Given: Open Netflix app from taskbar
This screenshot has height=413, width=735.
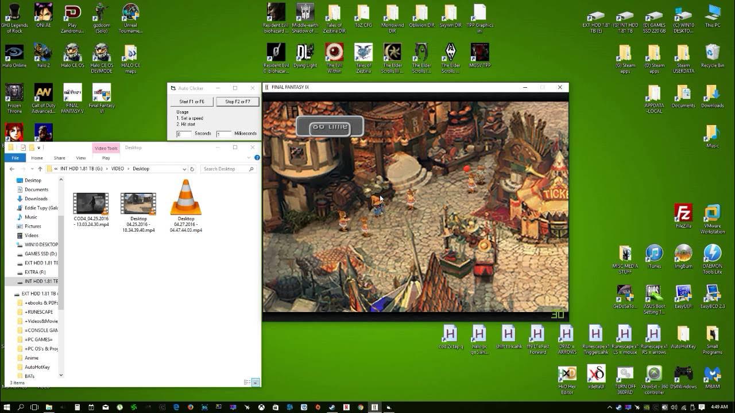Looking at the screenshot, I should tap(346, 407).
